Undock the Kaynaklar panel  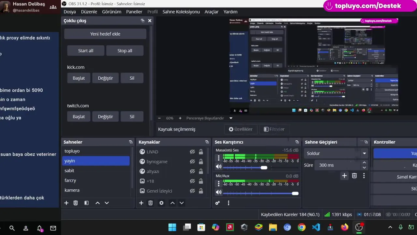coord(207,142)
